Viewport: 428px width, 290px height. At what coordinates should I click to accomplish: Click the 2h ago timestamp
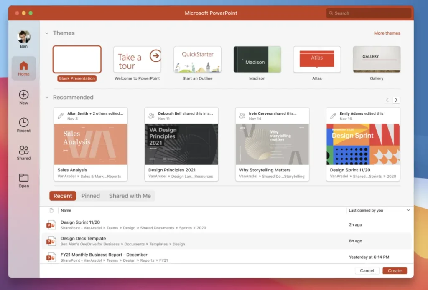(355, 225)
